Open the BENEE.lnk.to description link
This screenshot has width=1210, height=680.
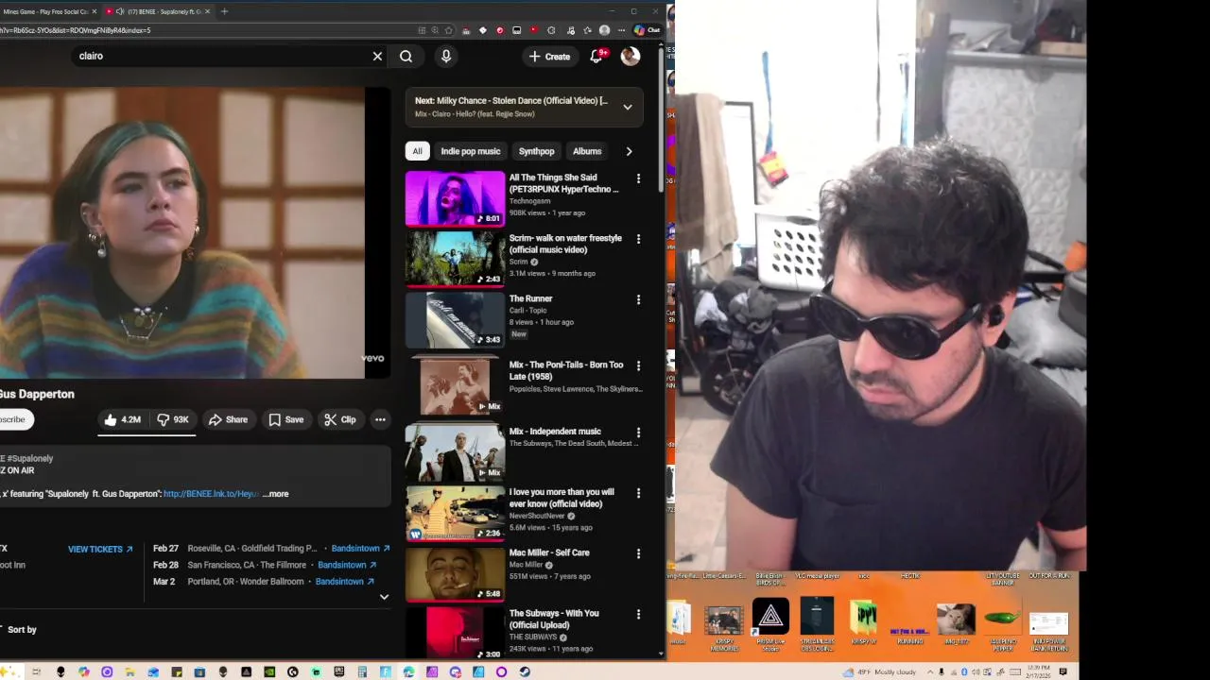(211, 494)
